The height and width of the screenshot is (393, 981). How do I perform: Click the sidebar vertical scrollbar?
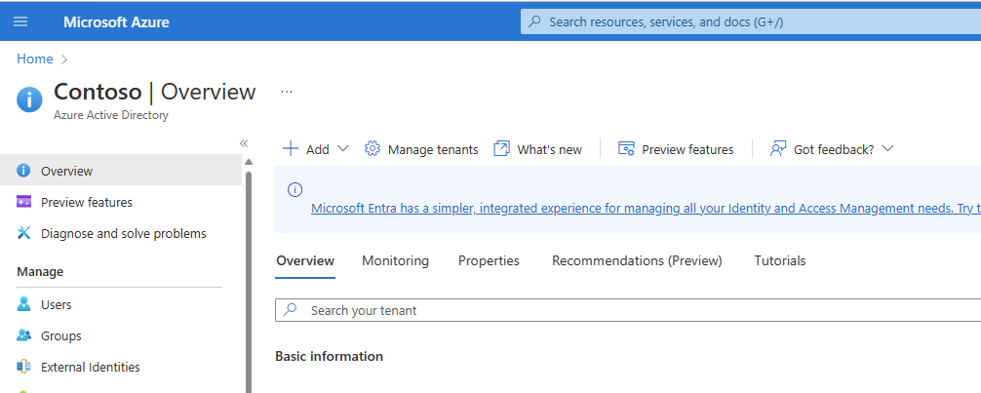(249, 282)
